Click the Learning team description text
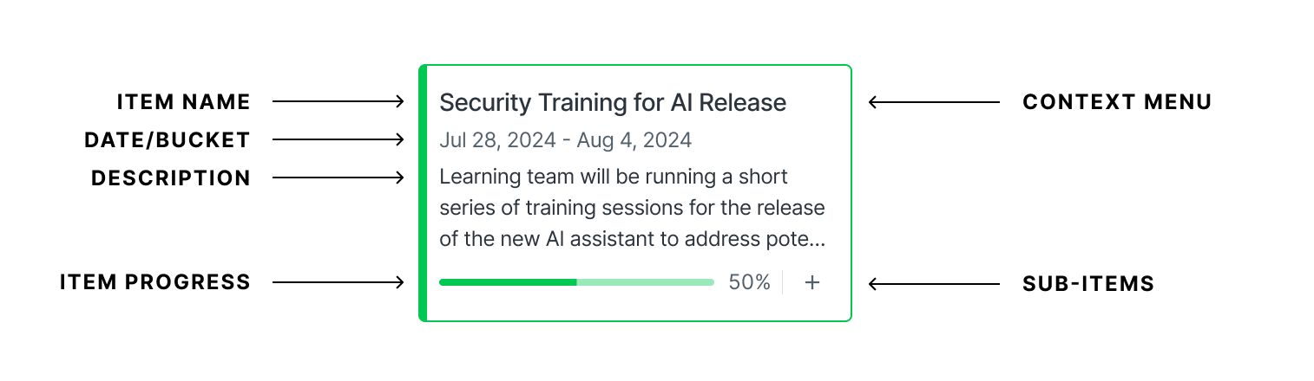This screenshot has height=381, width=1314. [x=632, y=208]
